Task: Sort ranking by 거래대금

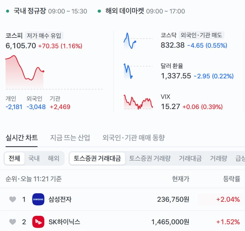Action: 190,158
